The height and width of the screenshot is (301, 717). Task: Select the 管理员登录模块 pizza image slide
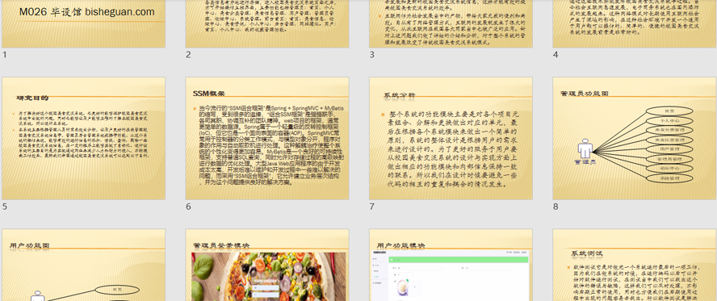point(267,265)
